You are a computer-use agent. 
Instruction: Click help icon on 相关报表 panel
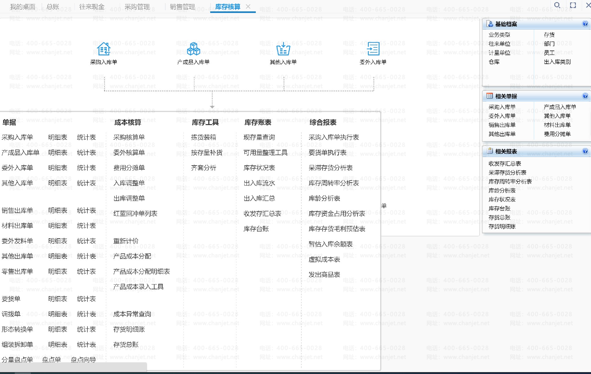click(x=585, y=151)
